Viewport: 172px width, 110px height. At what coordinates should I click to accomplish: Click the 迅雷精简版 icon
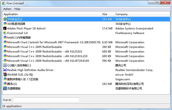click(5, 88)
